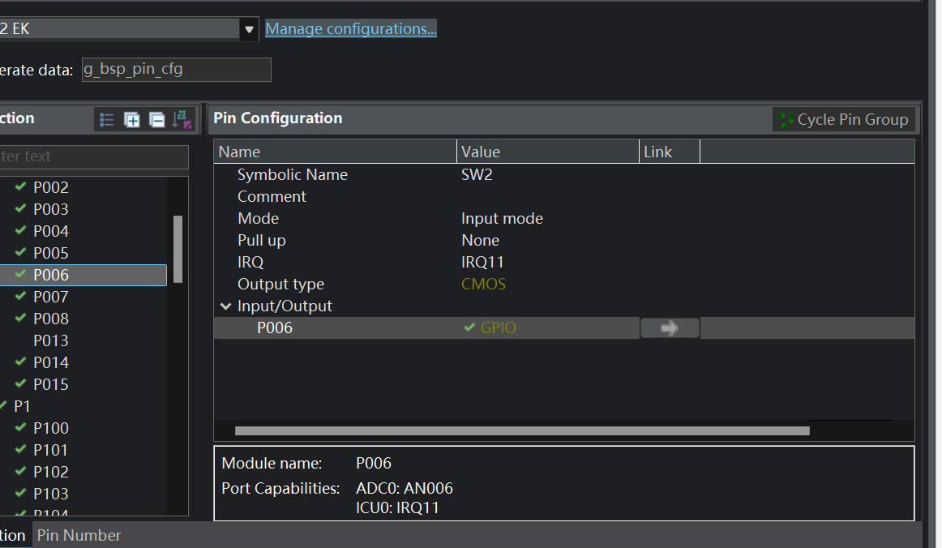Click the IRQ11 value in IRQ row
The width and height of the screenshot is (942, 548).
[x=482, y=263]
